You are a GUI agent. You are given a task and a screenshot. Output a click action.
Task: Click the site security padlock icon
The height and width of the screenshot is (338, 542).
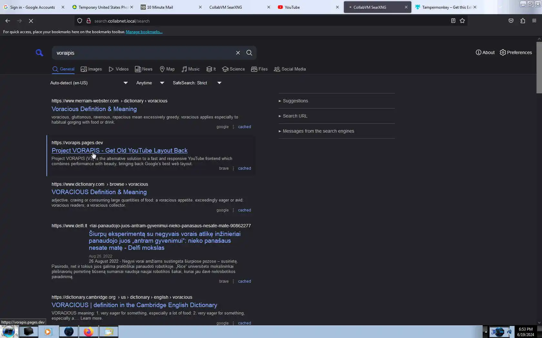(88, 21)
